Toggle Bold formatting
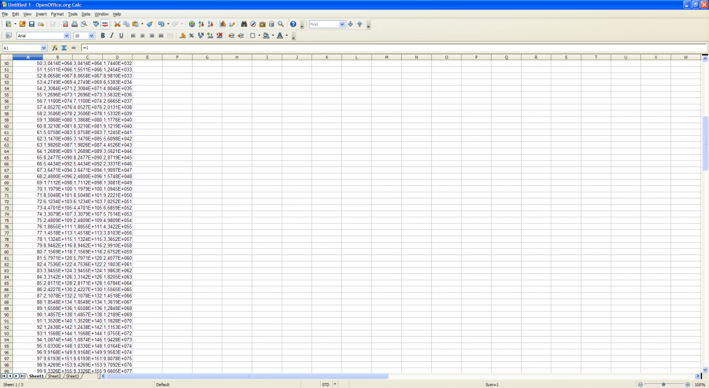This screenshot has width=709, height=388. click(x=103, y=36)
